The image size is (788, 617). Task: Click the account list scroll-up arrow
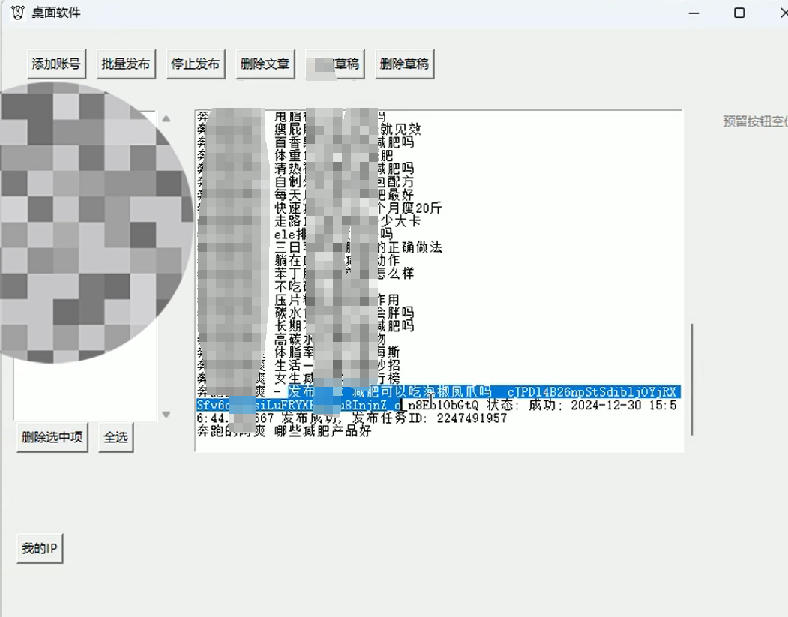(x=166, y=119)
